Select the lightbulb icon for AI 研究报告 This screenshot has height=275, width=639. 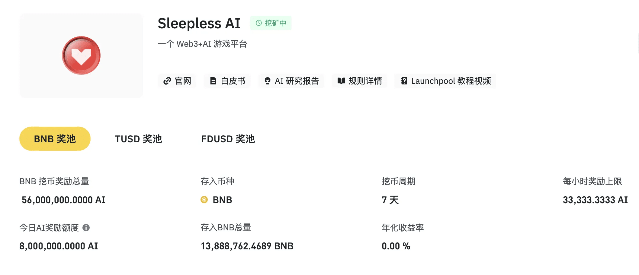267,81
